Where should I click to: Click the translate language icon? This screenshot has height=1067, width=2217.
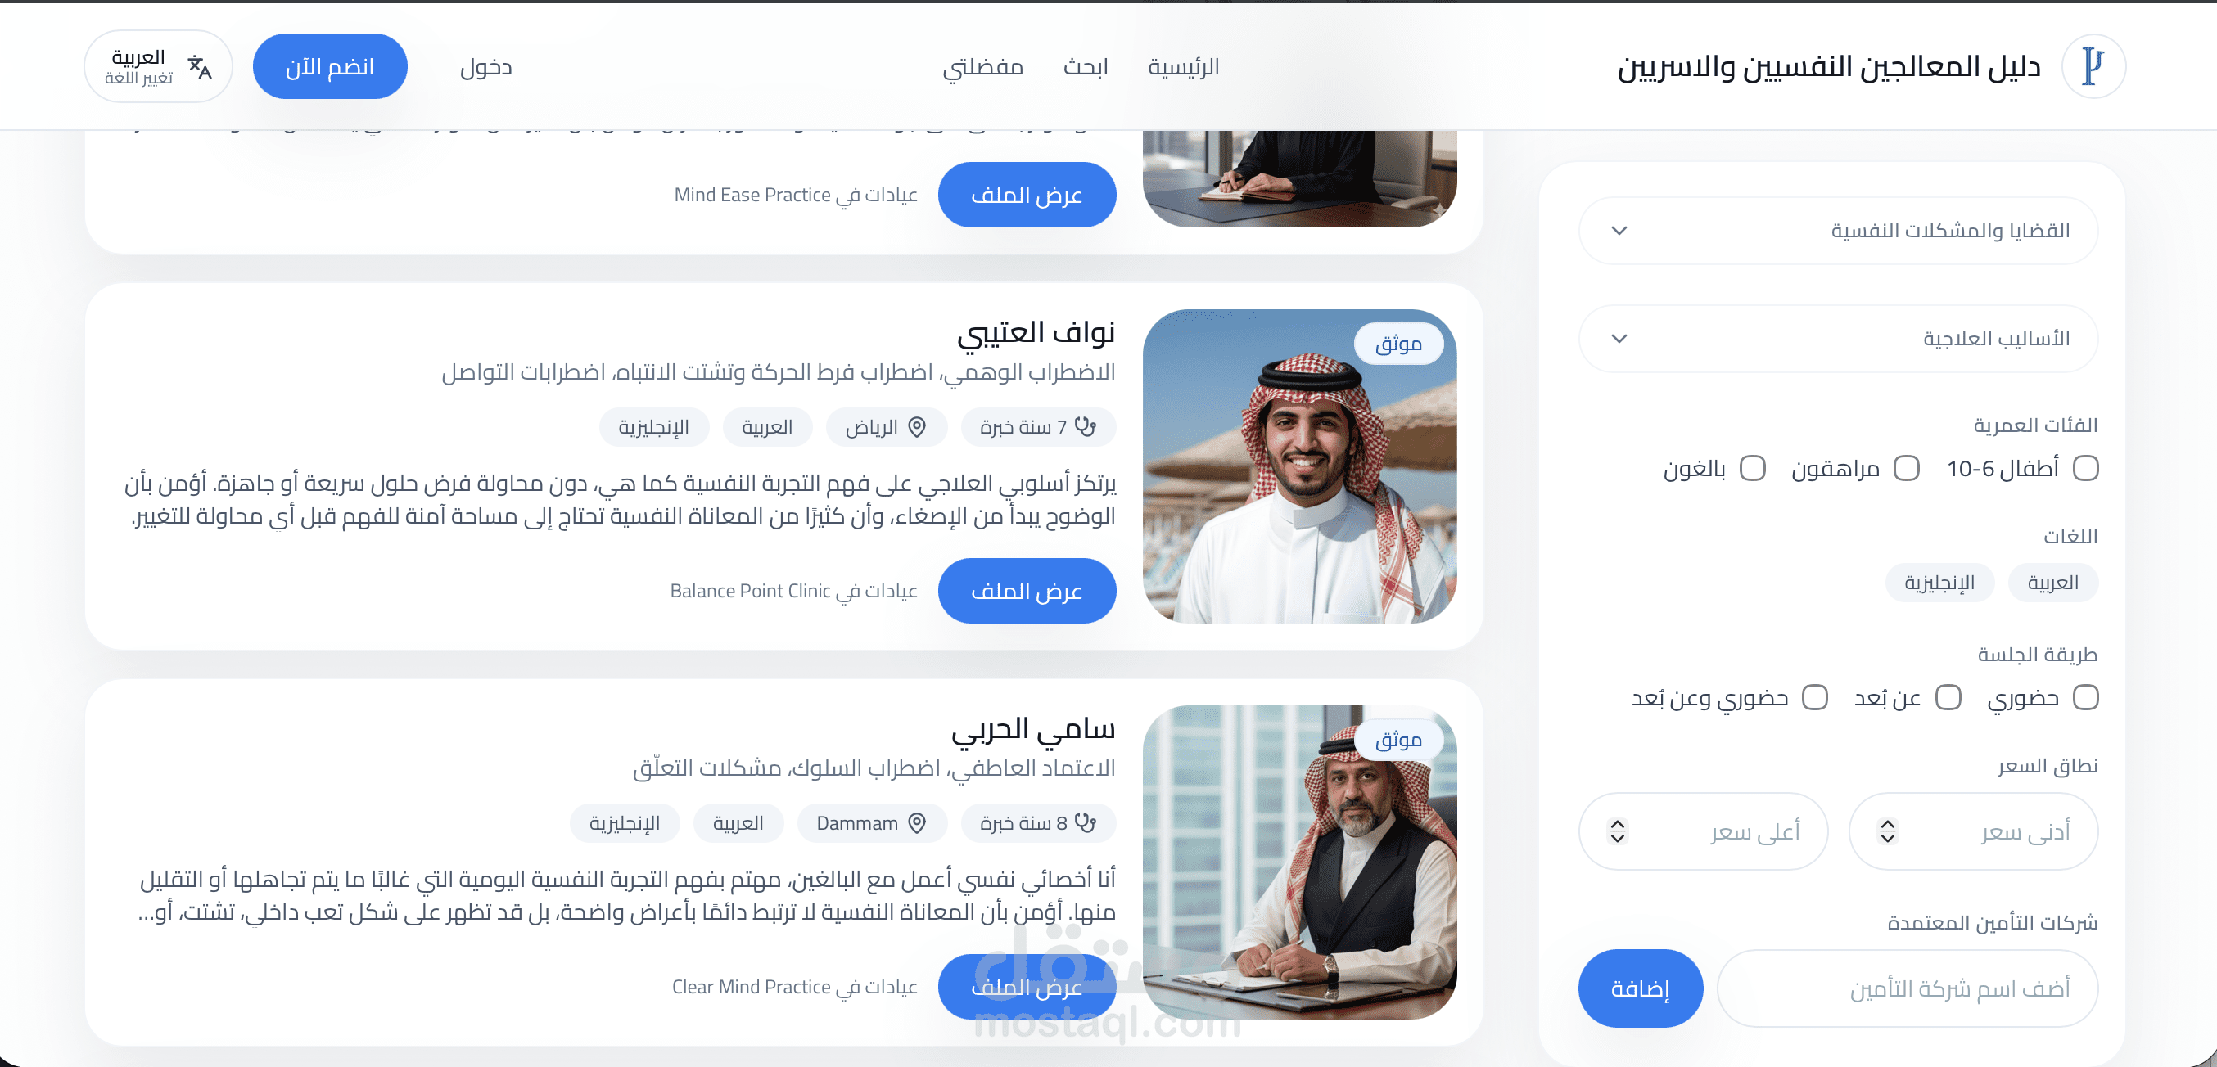pos(200,66)
